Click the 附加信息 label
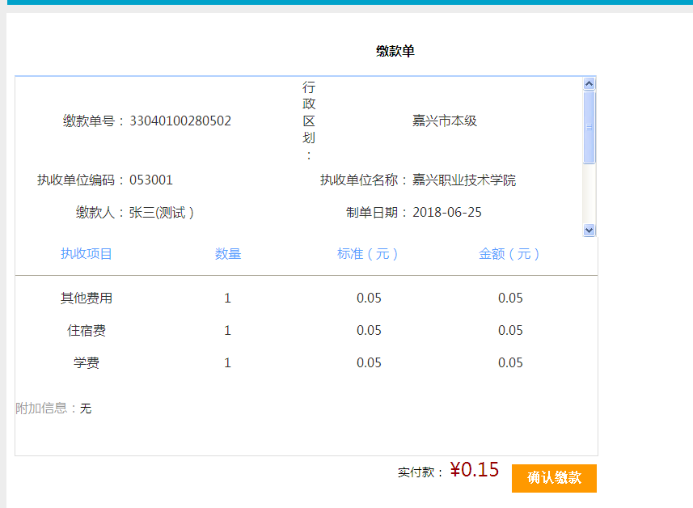The width and height of the screenshot is (693, 508). coord(42,409)
